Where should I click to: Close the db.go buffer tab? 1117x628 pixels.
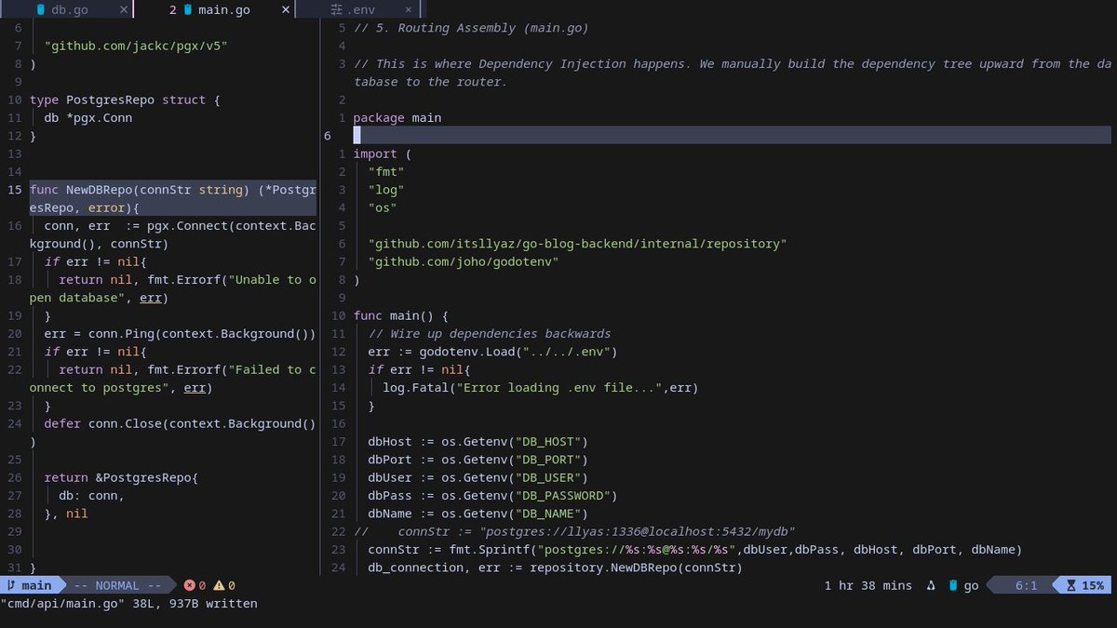(124, 10)
